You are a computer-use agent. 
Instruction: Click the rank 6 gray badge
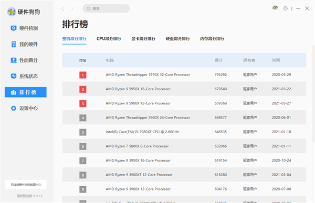tap(83, 146)
